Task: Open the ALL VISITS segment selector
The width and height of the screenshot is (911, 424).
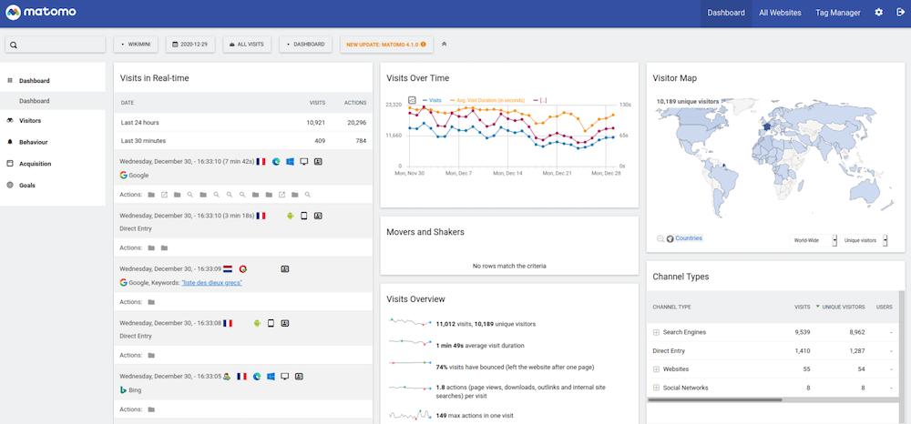Action: 247,44
